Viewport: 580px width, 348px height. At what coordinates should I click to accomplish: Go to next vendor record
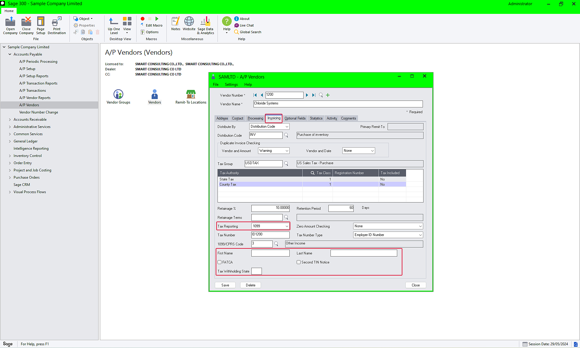(x=307, y=95)
